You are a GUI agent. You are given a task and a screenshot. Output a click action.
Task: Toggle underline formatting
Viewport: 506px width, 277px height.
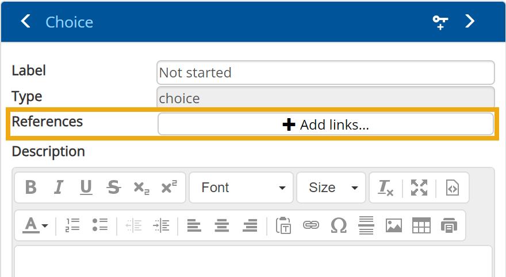coord(86,188)
